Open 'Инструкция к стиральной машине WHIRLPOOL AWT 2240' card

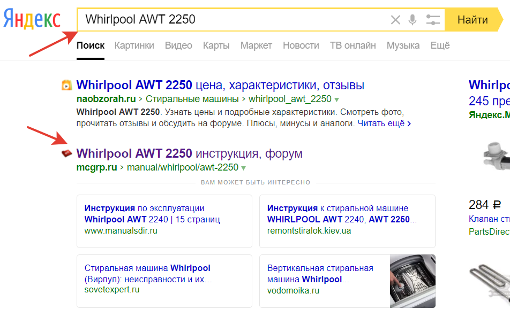point(342,213)
